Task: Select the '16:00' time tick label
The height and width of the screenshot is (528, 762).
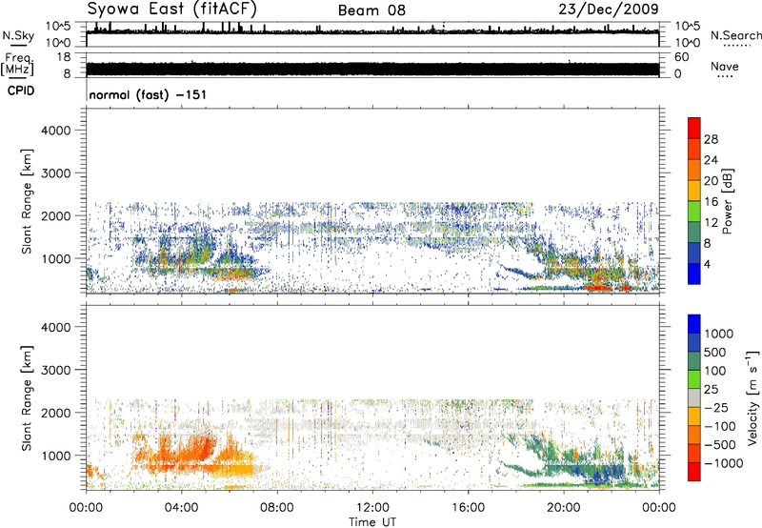Action: point(468,508)
